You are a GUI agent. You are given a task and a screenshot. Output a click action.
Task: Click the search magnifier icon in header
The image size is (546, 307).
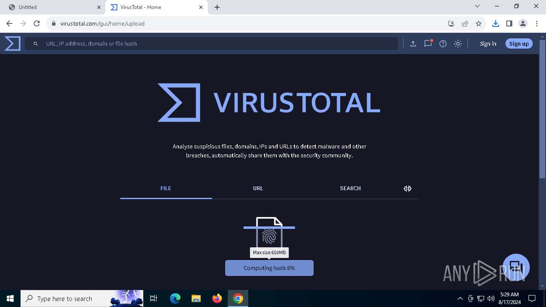click(x=36, y=43)
